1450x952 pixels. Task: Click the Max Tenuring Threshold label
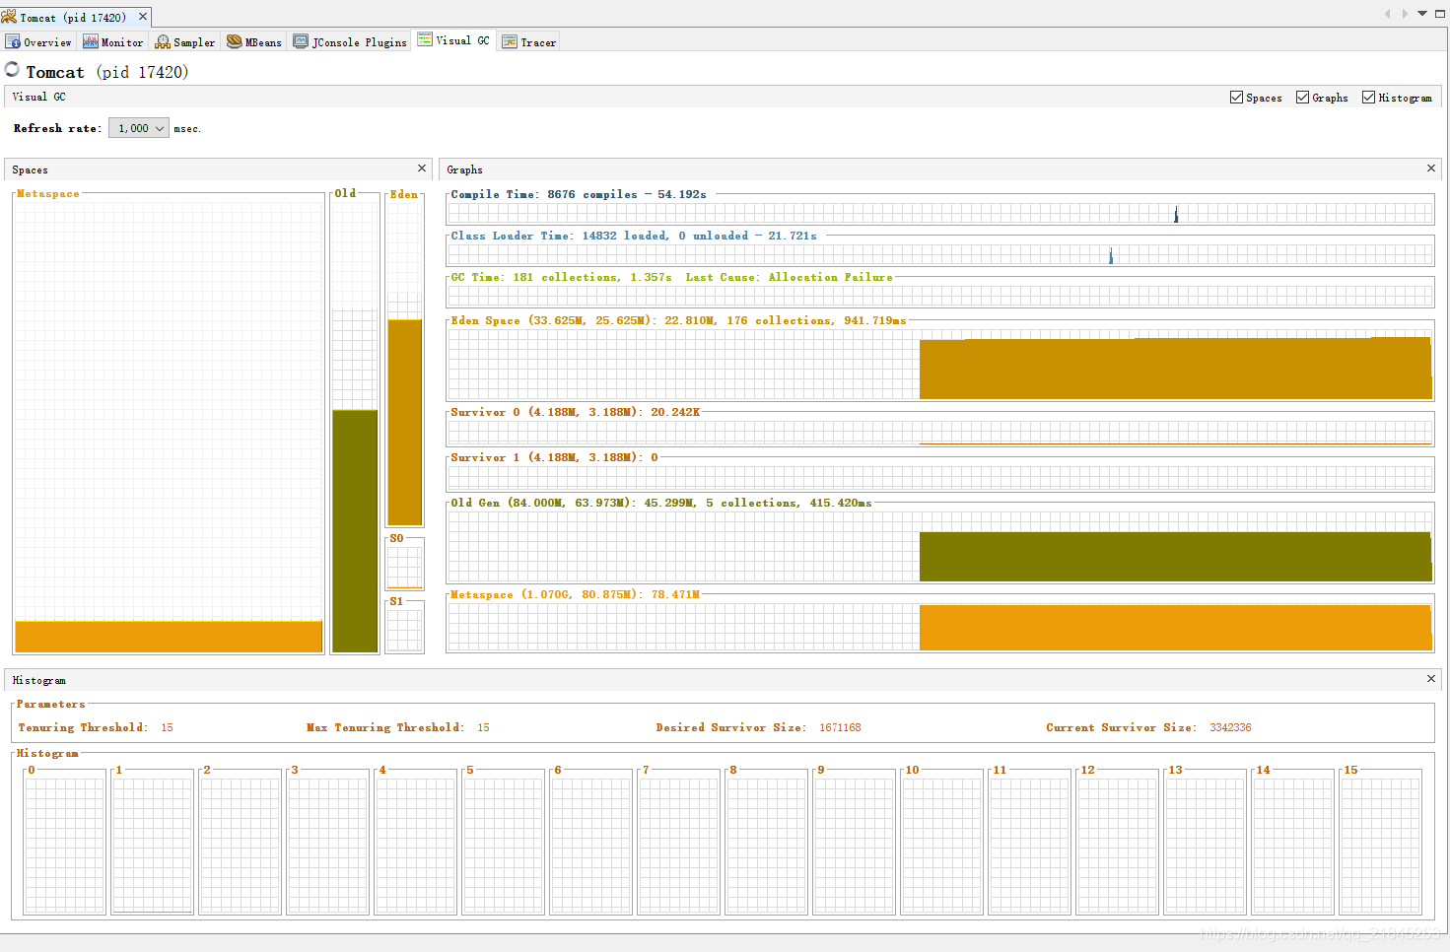click(385, 727)
